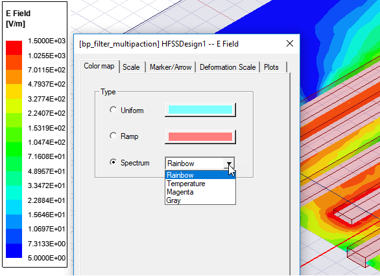Click legend value 2.2884E+01
This screenshot has width=380, height=276.
(47, 200)
